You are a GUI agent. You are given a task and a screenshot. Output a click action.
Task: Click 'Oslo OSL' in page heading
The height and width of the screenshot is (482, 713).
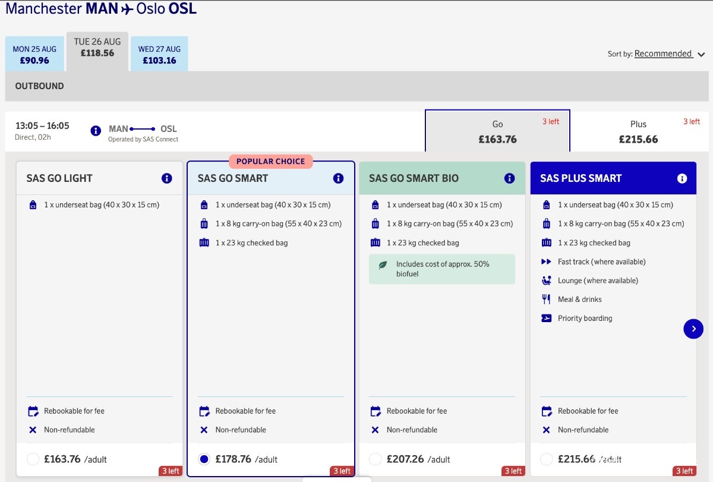pyautogui.click(x=166, y=9)
